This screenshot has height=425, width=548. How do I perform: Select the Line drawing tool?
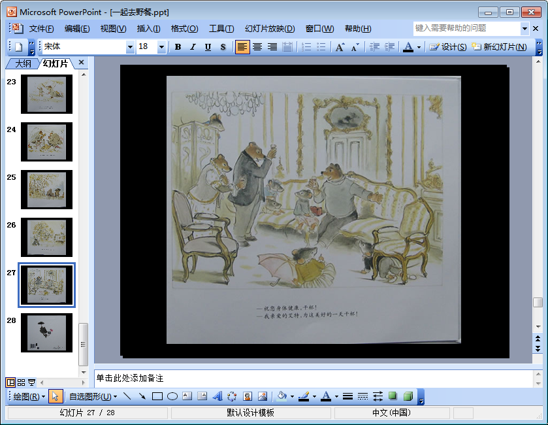(x=127, y=396)
